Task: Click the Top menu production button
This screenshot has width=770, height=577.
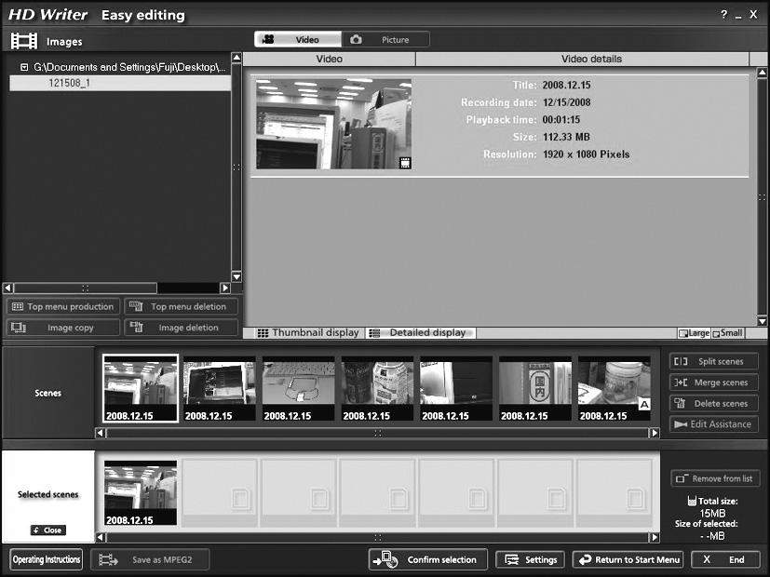Action: point(63,307)
